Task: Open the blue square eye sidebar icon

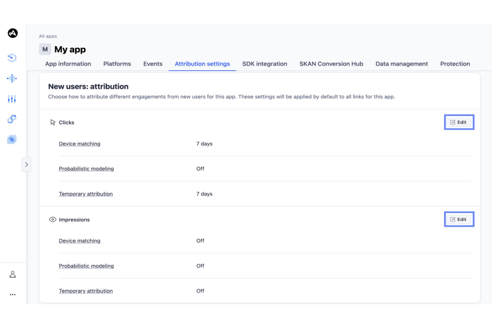Action: (x=12, y=140)
